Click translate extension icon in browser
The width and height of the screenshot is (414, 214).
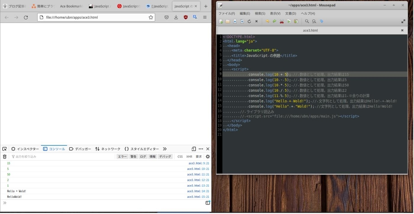[195, 17]
